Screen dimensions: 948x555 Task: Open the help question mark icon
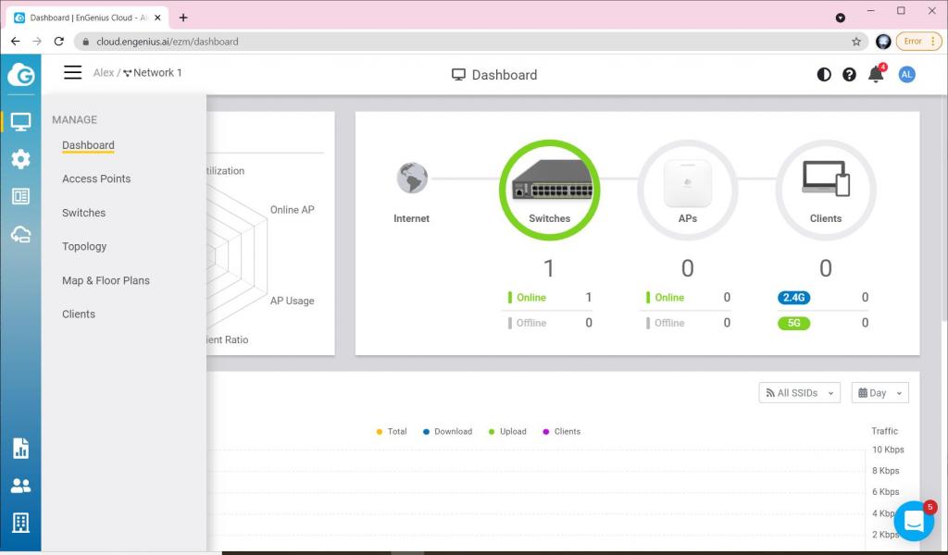coord(849,74)
